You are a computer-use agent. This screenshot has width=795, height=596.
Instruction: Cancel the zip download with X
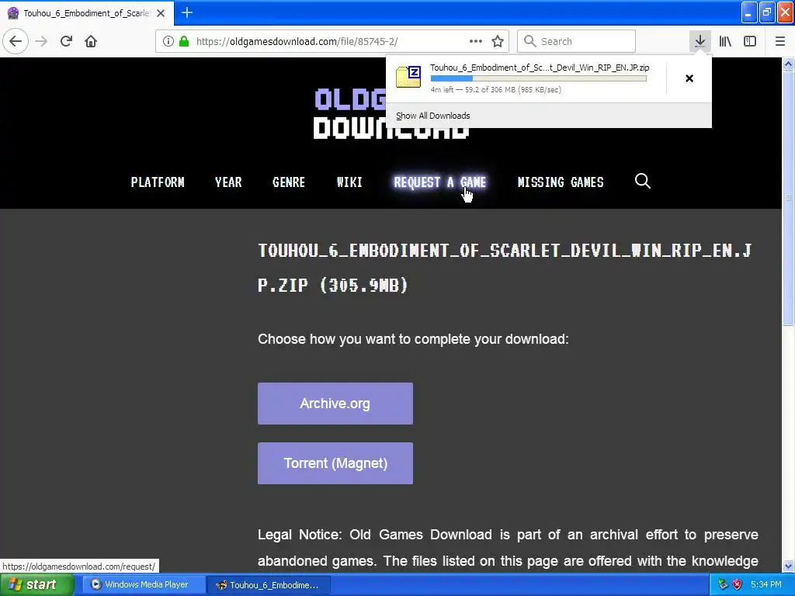coord(689,78)
